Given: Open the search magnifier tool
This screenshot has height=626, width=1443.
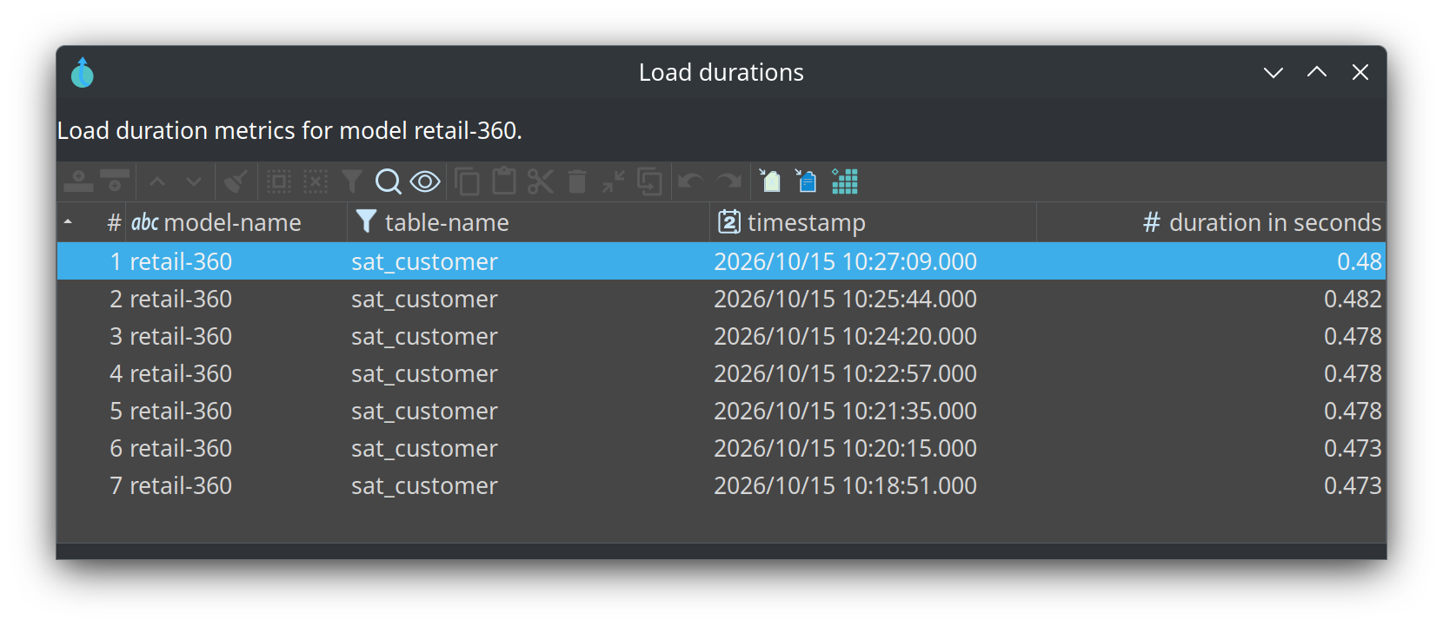Looking at the screenshot, I should (388, 181).
